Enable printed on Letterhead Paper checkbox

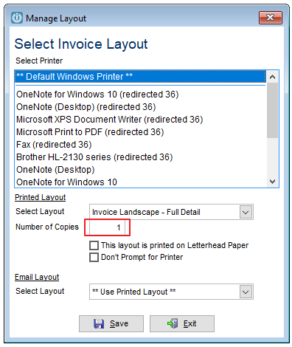[x=94, y=245]
